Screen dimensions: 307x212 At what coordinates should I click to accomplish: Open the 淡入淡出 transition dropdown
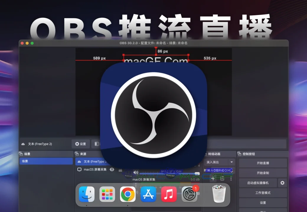click(232, 162)
